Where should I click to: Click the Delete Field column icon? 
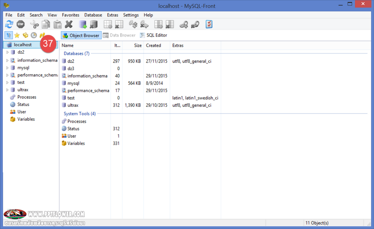(x=170, y=25)
